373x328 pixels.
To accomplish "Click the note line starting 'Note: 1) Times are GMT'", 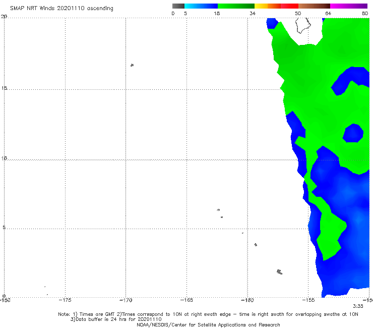I will 208,314.
